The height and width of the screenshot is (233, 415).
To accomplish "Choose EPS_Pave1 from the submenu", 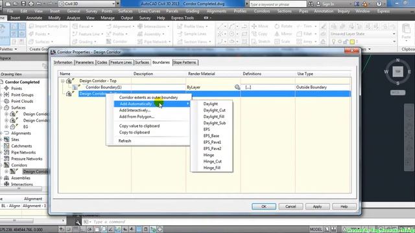I will pos(212,142).
